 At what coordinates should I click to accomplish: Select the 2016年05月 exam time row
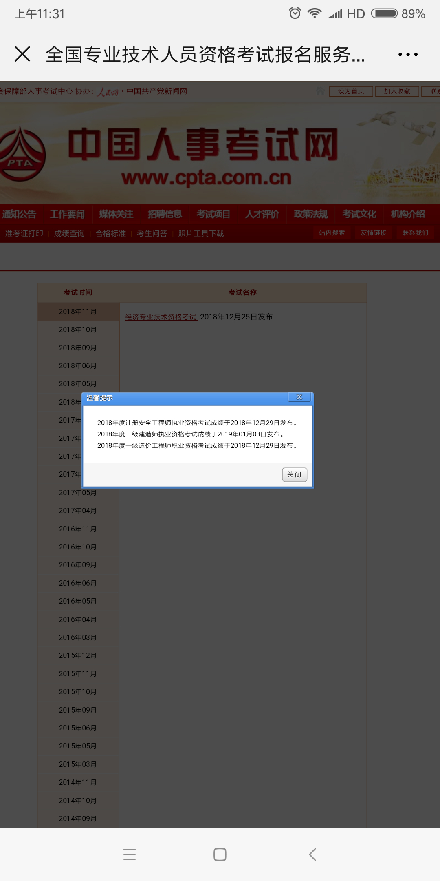pos(78,601)
